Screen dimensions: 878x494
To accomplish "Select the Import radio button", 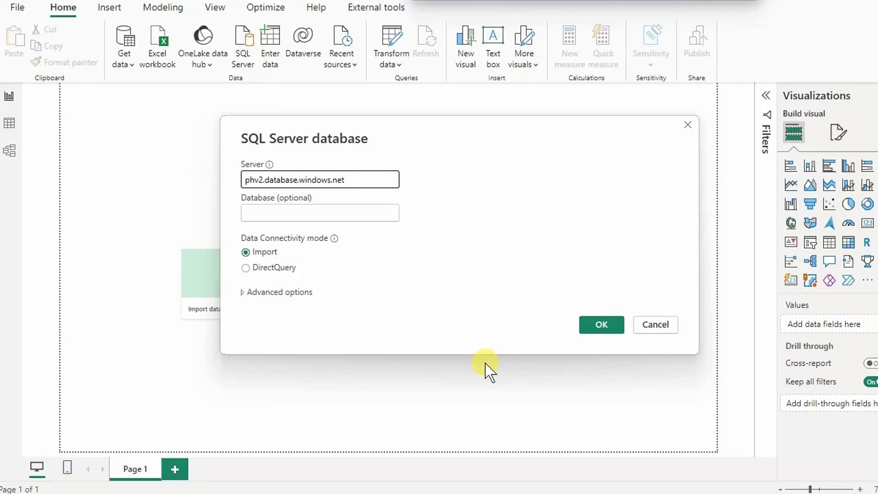I will click(246, 252).
